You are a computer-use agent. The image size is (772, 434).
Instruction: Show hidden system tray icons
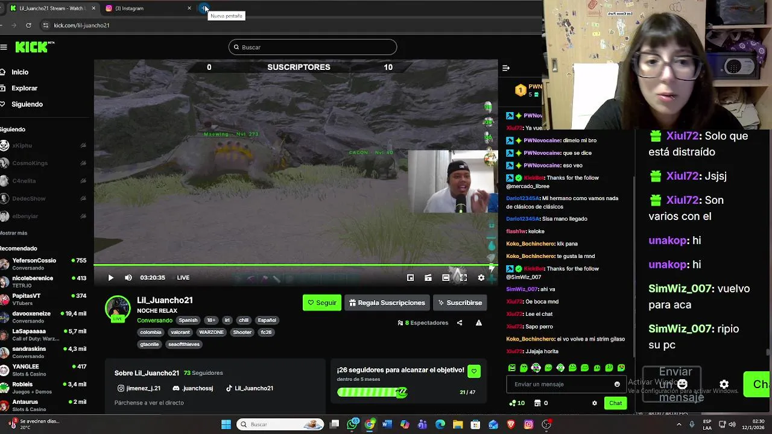pos(679,424)
